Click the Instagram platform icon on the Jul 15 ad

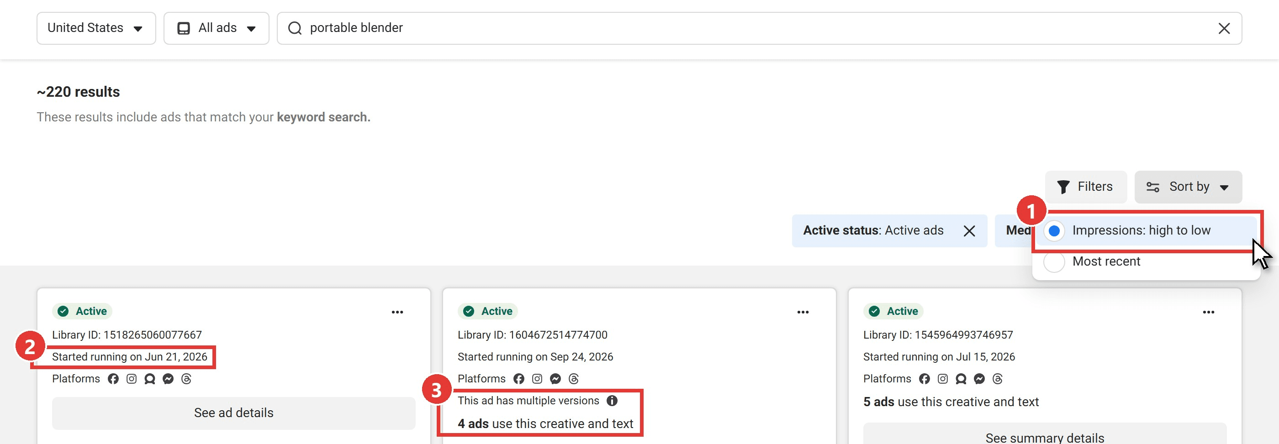tap(943, 379)
